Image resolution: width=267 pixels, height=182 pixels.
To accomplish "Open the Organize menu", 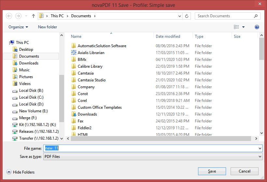I will point(18,27).
